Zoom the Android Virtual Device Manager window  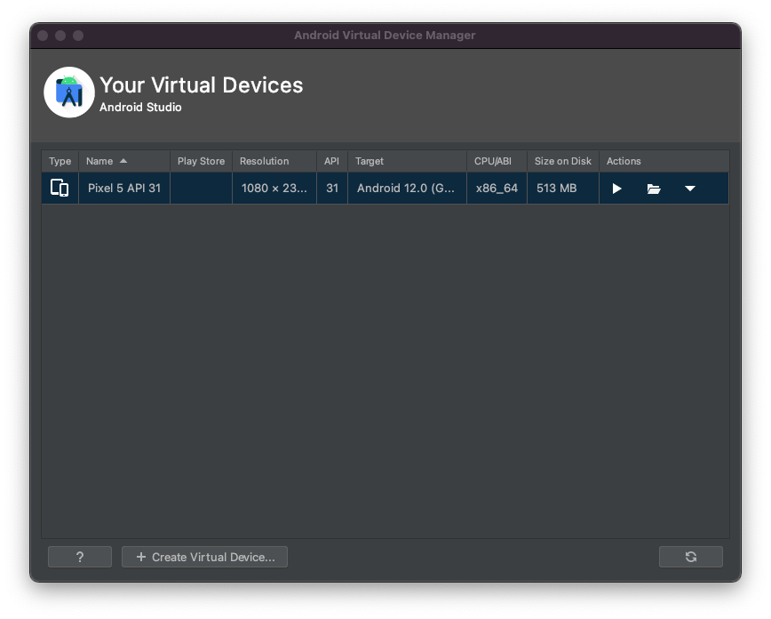(x=78, y=36)
